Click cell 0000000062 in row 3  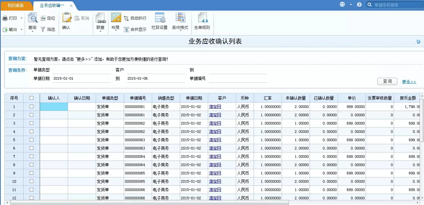click(x=138, y=123)
